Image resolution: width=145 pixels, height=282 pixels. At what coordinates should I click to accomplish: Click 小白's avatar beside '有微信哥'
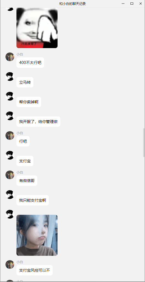(x=10, y=175)
